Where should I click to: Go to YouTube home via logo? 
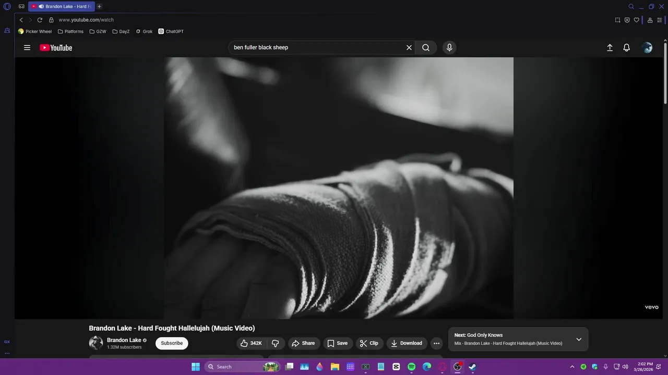click(56, 47)
